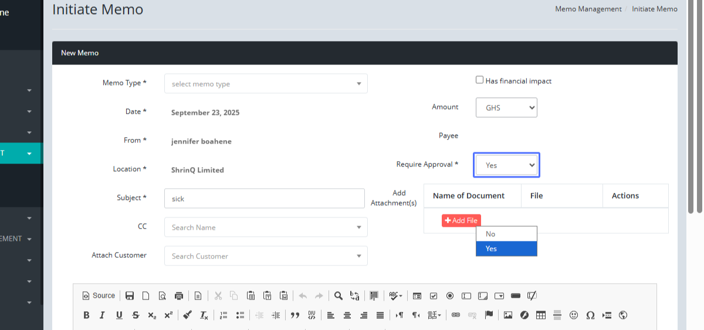704x330 pixels.
Task: Open the Find magnifier tool
Action: pos(339,295)
